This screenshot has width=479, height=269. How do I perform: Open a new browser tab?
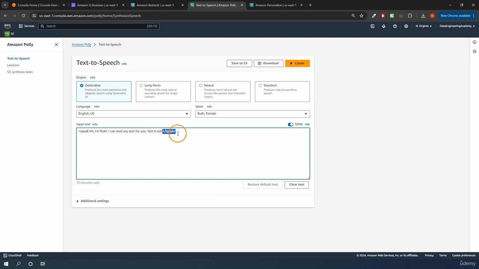(310, 5)
